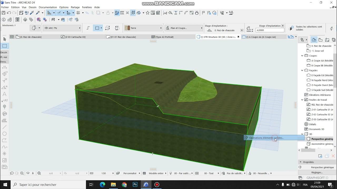The image size is (337, 189).
Task: Select the Text tool (letter A)
Action: pos(4,94)
